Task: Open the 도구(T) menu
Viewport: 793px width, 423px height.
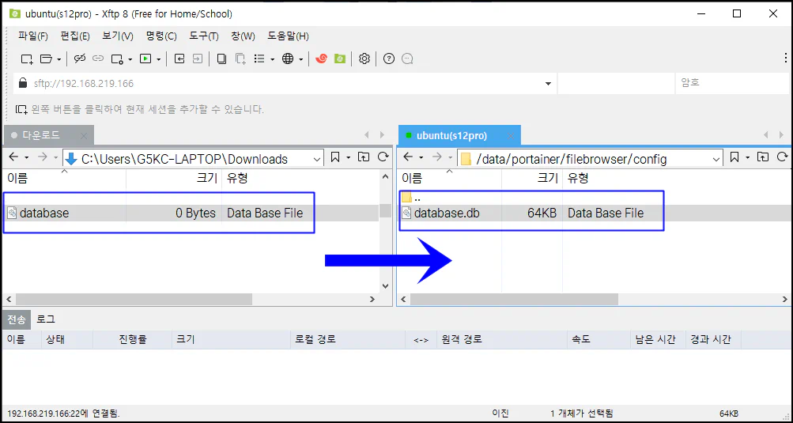Action: [204, 36]
